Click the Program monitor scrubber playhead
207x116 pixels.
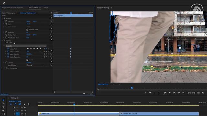(132, 88)
